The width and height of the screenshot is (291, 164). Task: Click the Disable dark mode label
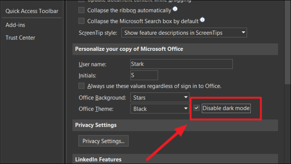(226, 108)
